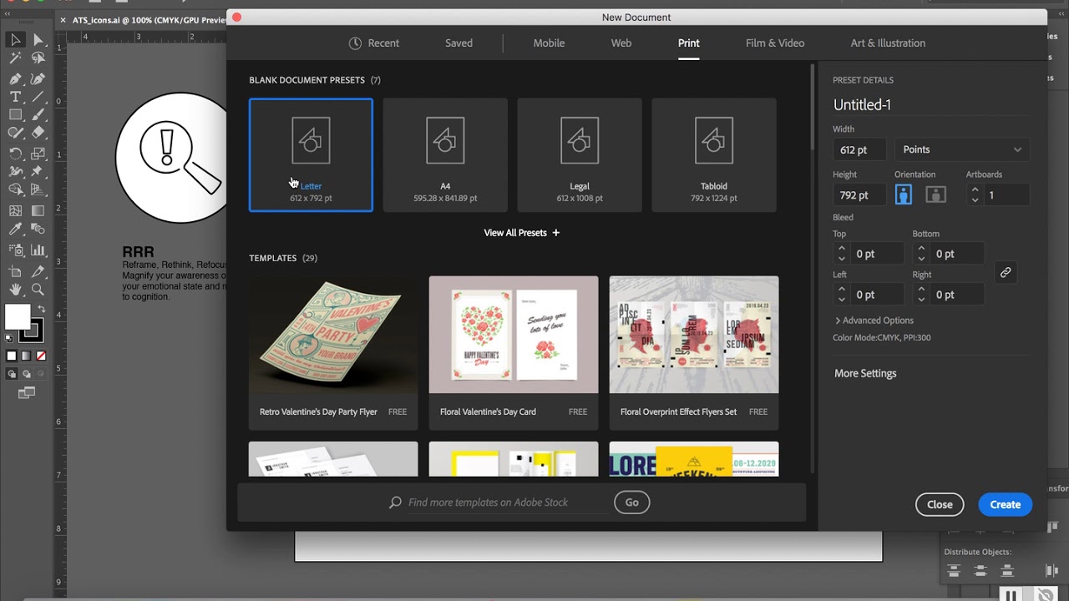Choose the Pen tool
The width and height of the screenshot is (1069, 601).
click(x=15, y=78)
